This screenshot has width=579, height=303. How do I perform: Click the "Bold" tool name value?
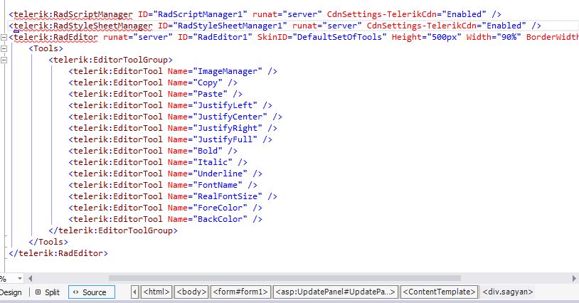208,151
